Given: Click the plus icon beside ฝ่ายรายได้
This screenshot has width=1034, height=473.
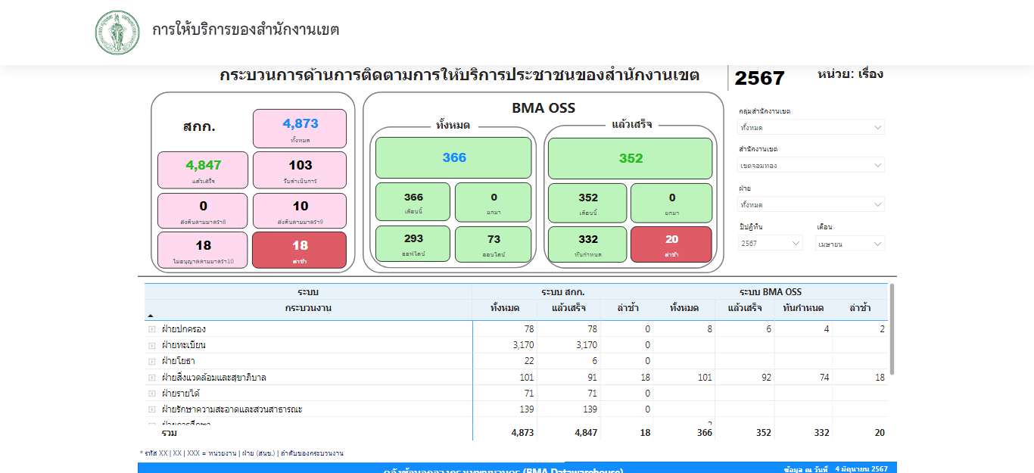Looking at the screenshot, I should click(151, 394).
